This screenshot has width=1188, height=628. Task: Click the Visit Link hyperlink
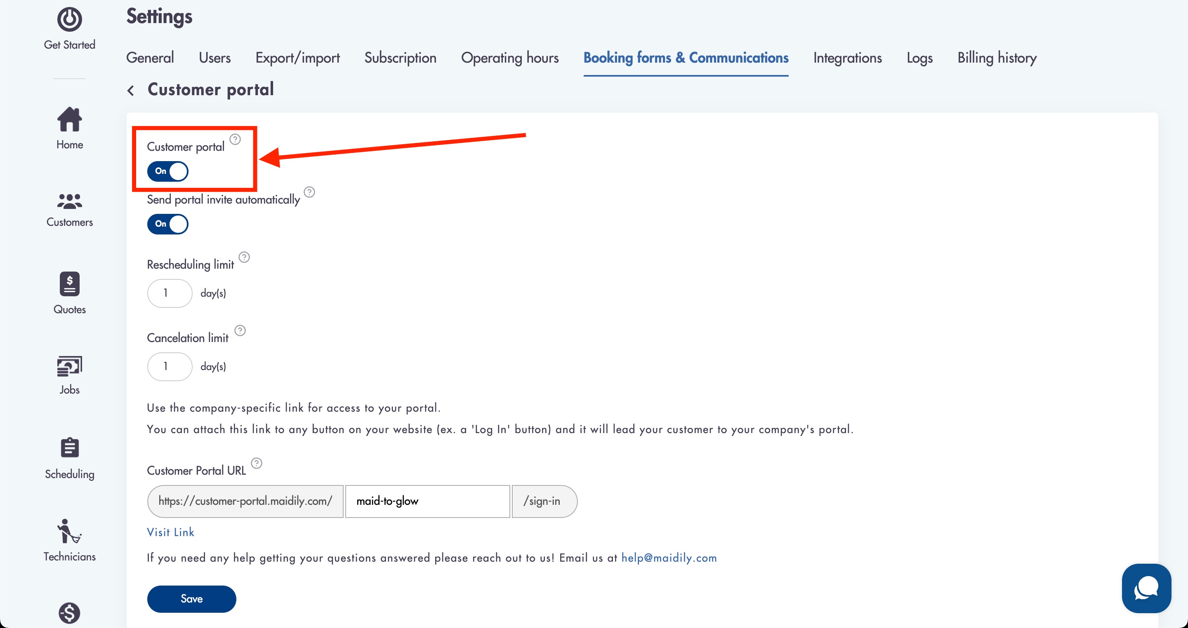[x=170, y=532]
